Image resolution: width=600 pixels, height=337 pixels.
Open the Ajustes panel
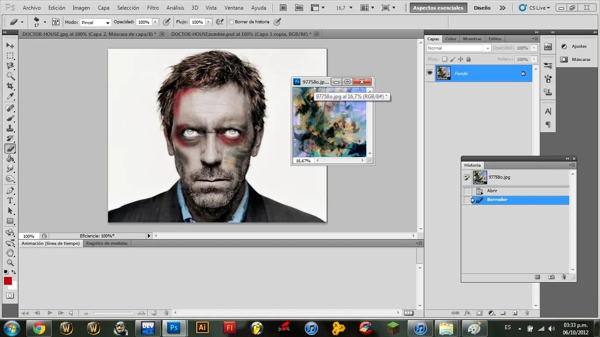coord(579,47)
